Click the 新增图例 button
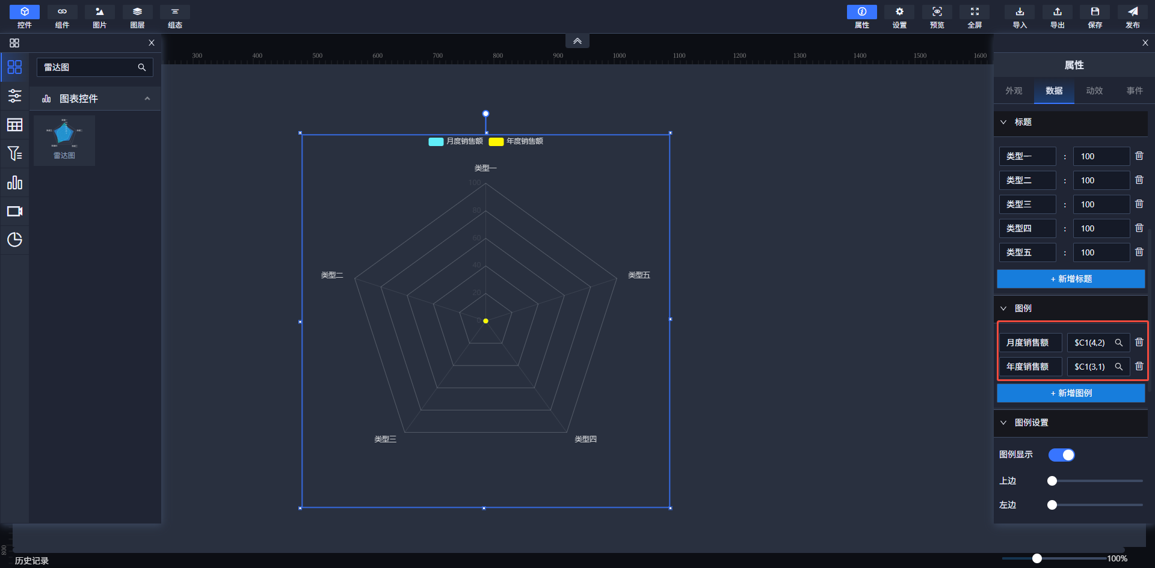This screenshot has width=1155, height=568. [1071, 393]
